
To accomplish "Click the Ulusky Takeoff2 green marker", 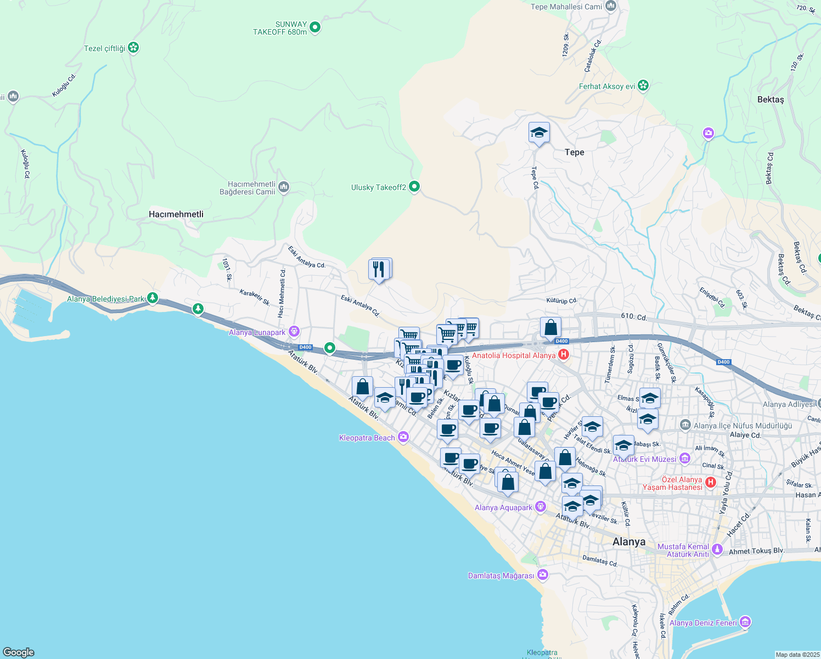I will coord(414,187).
